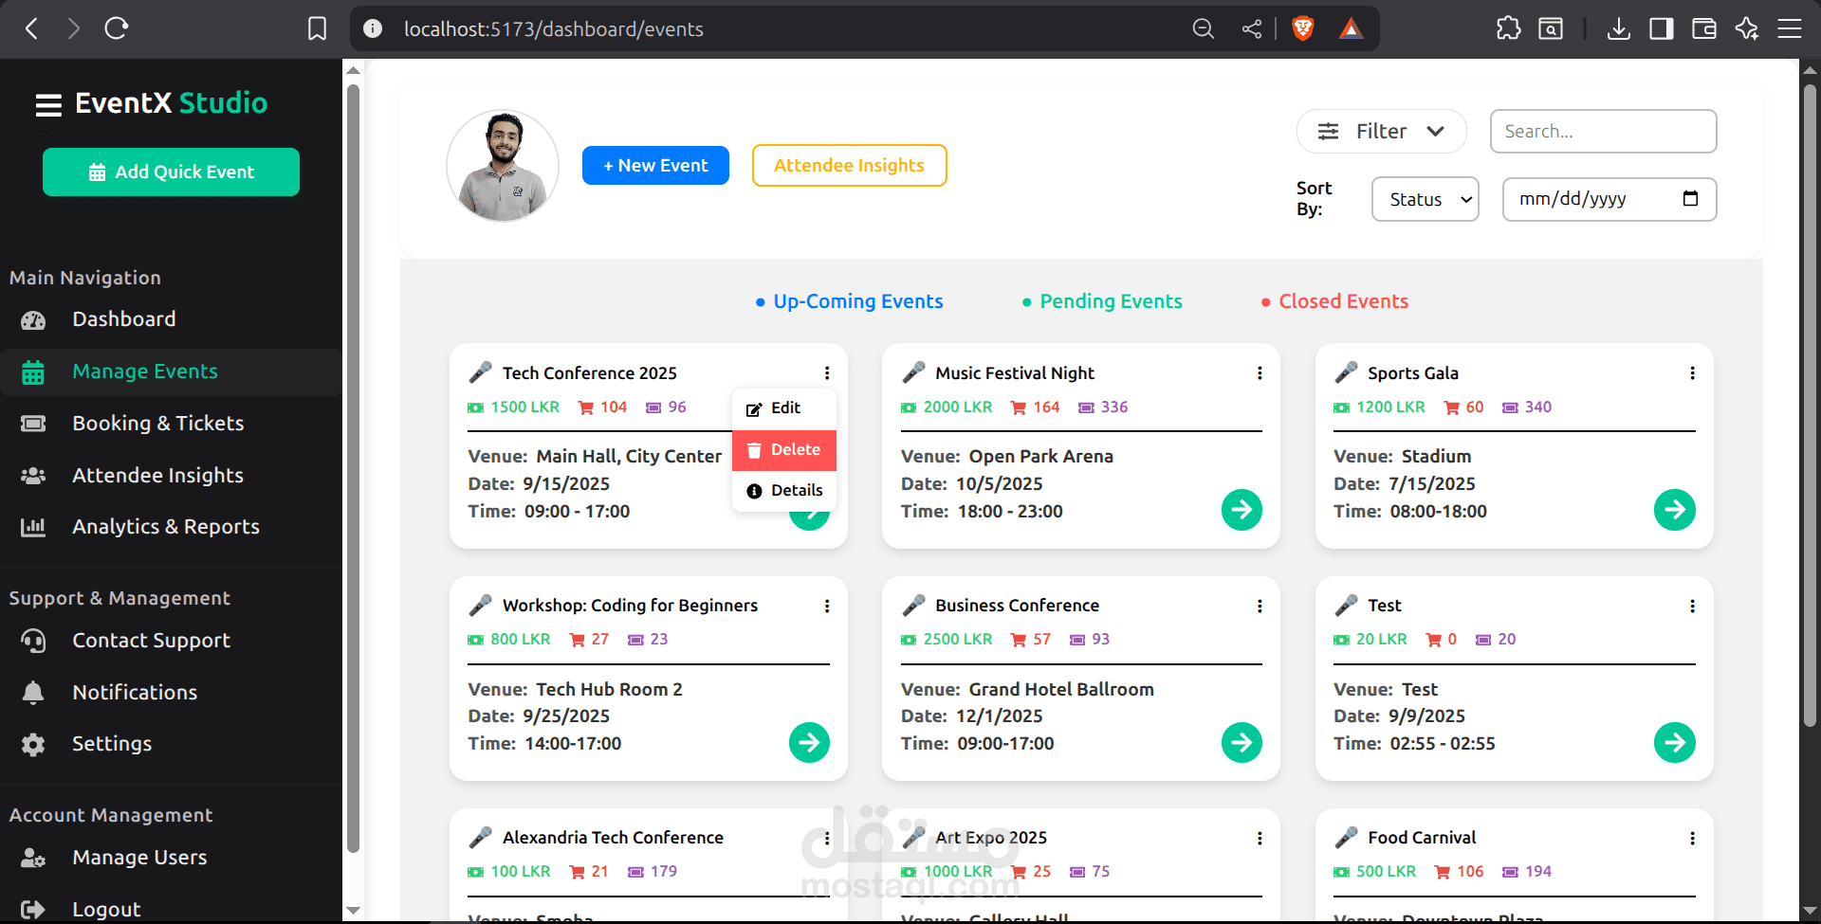Open options menu for Alexandria Tech Conference
Screen dimensions: 1821x924
click(x=827, y=838)
